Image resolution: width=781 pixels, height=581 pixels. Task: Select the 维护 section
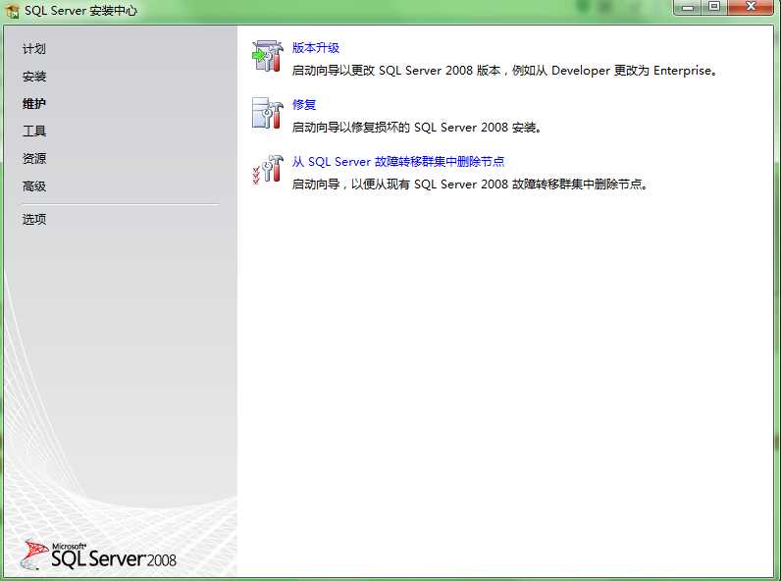34,104
